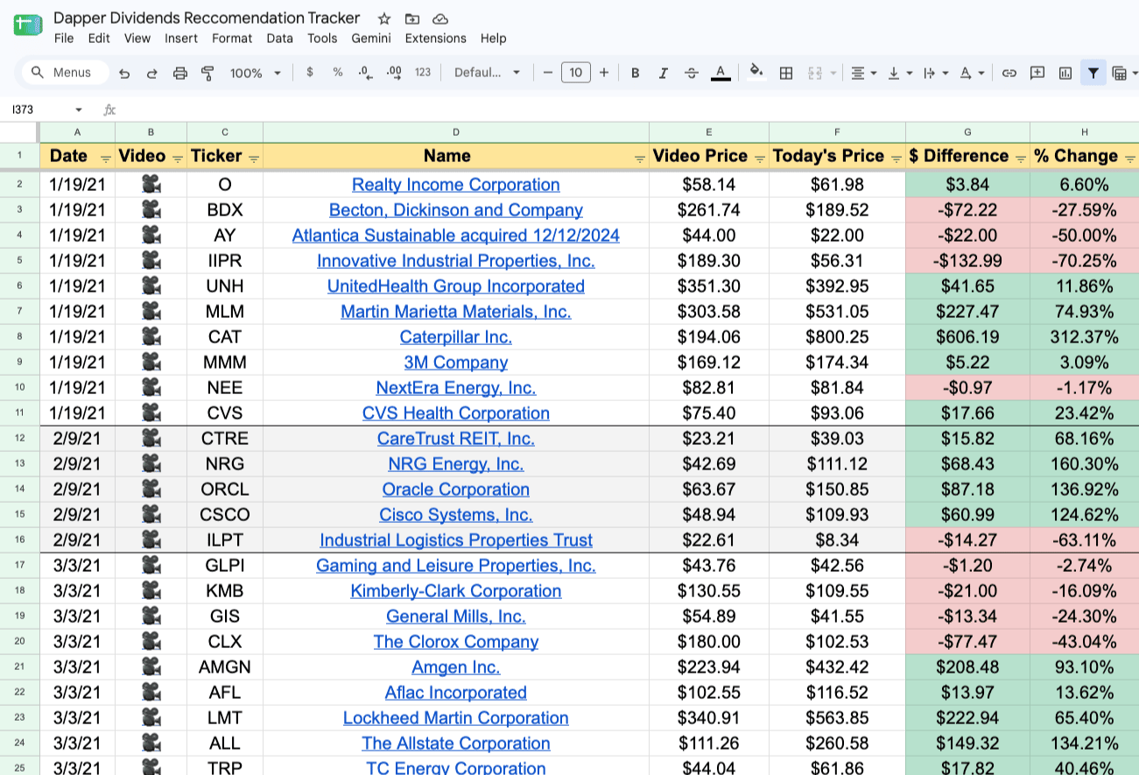
Task: Increase decimal places in toolbar
Action: click(394, 73)
